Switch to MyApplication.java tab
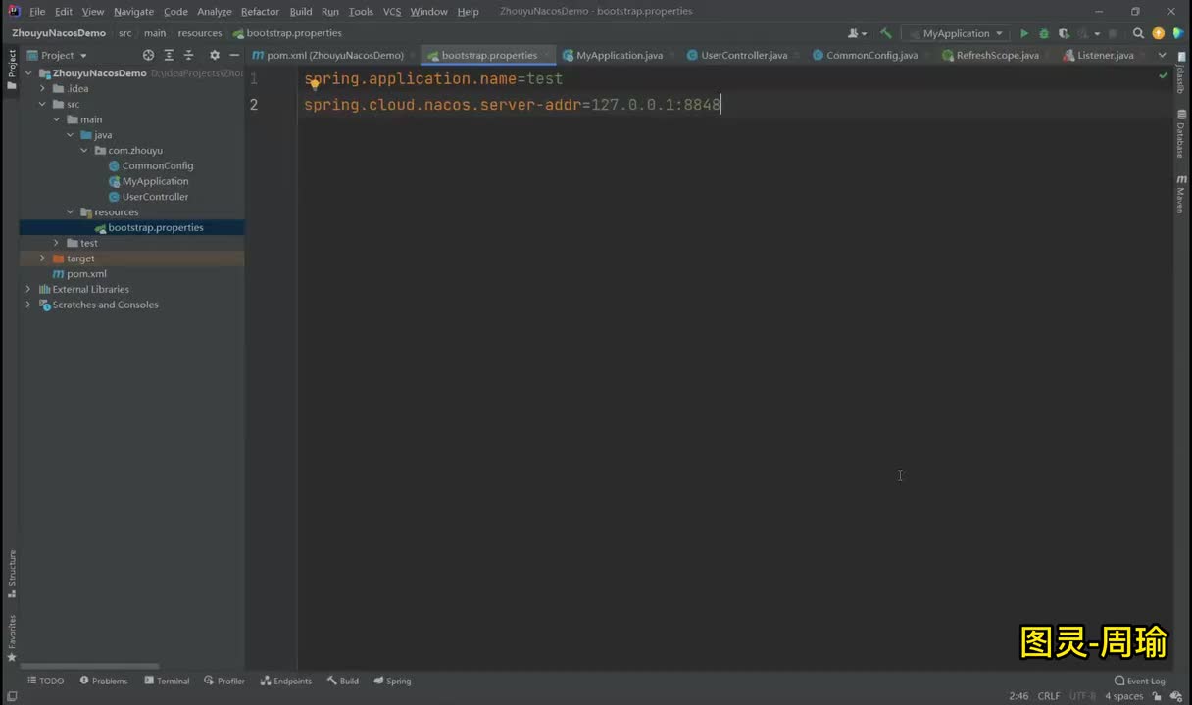Image resolution: width=1192 pixels, height=705 pixels. 619,56
